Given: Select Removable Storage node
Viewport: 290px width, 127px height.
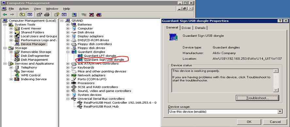Looking at the screenshot, I should pos(36,52).
